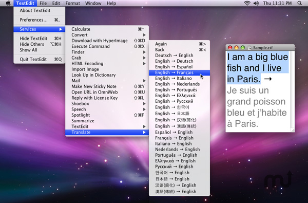Expand the Convert submenu
The width and height of the screenshot is (308, 203).
pos(107,35)
